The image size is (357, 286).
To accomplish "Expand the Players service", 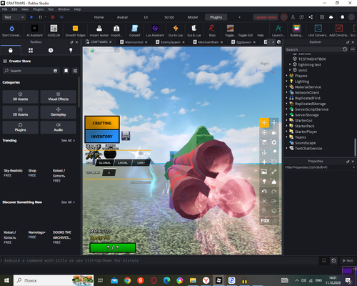I will tap(287, 76).
